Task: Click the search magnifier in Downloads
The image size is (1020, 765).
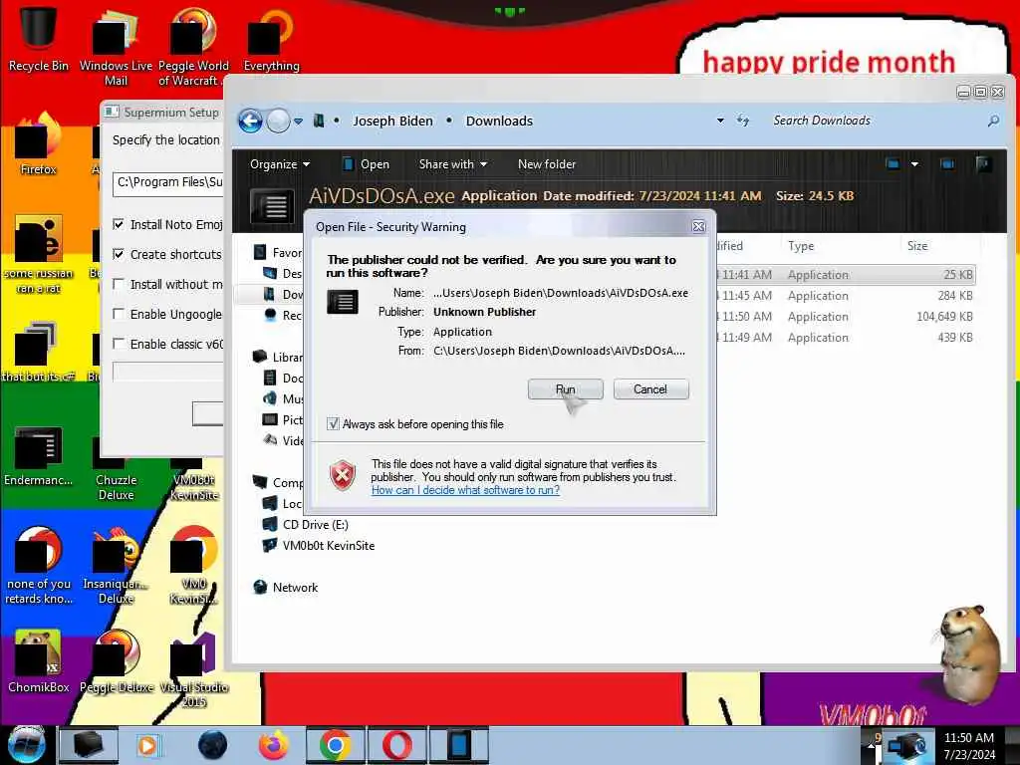Action: click(x=993, y=121)
